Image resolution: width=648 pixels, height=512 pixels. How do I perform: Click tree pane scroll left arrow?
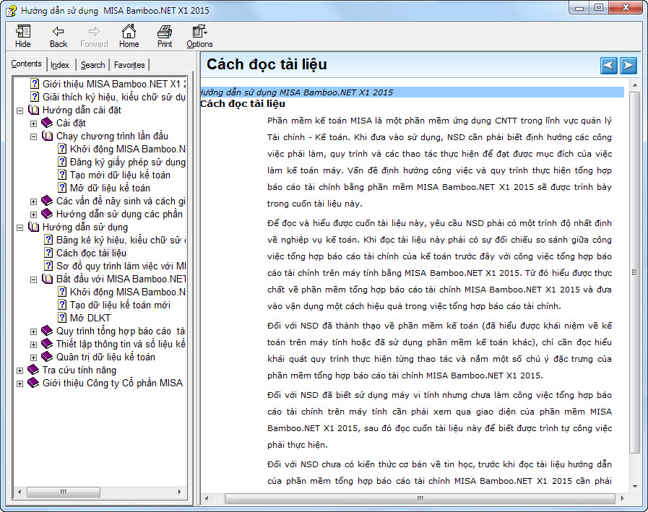tap(20, 492)
